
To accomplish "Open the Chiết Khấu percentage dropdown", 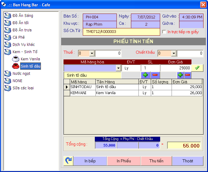I will [x=174, y=53].
